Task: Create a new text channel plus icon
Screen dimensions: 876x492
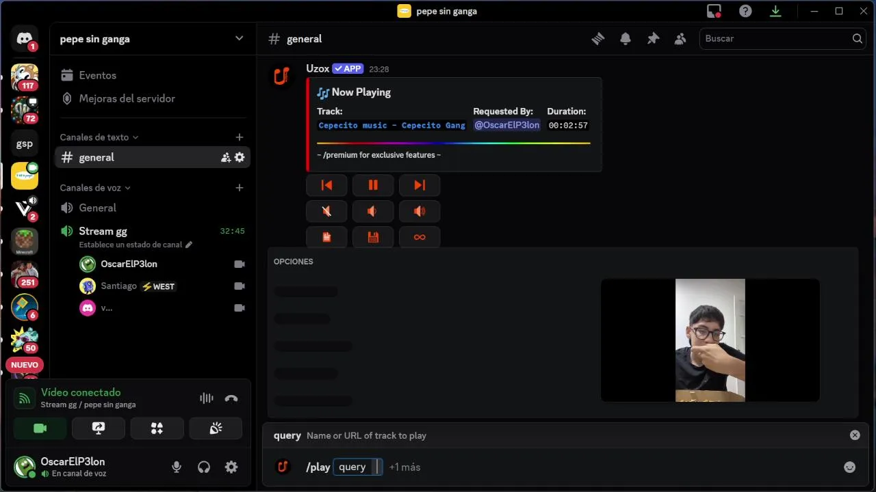Action: tap(239, 137)
